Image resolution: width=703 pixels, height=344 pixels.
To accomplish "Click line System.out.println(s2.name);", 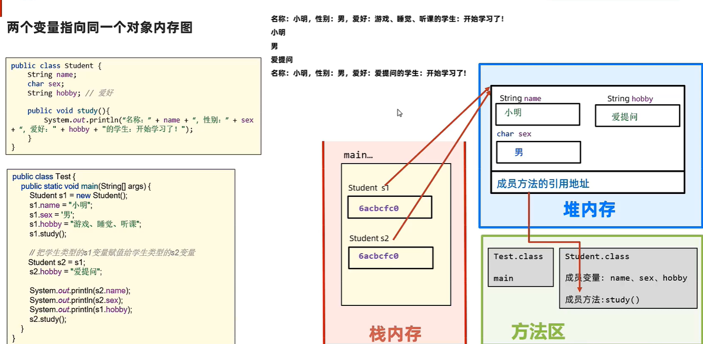I will pos(80,291).
